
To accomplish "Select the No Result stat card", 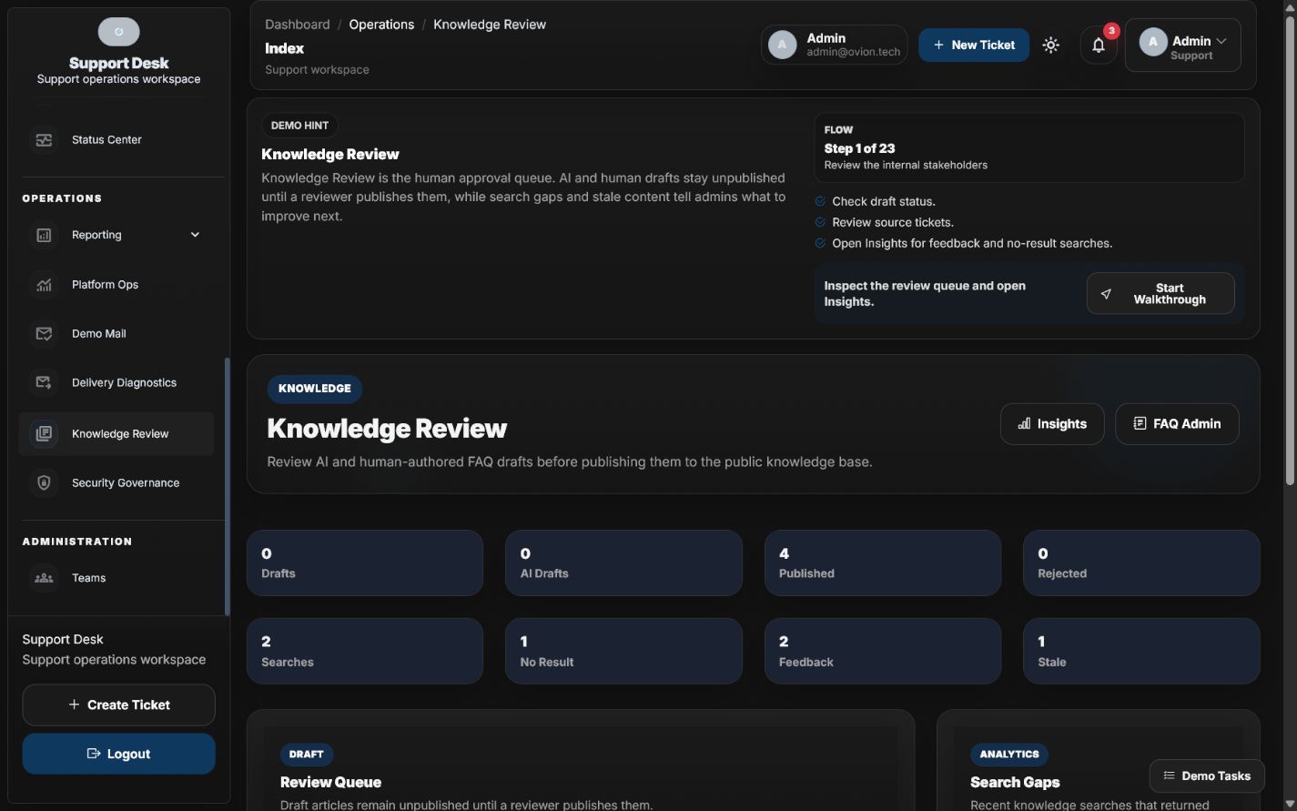I will pyautogui.click(x=623, y=652).
